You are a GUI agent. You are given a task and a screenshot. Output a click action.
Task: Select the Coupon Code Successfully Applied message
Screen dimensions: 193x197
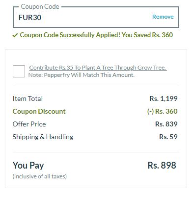pos(96,35)
